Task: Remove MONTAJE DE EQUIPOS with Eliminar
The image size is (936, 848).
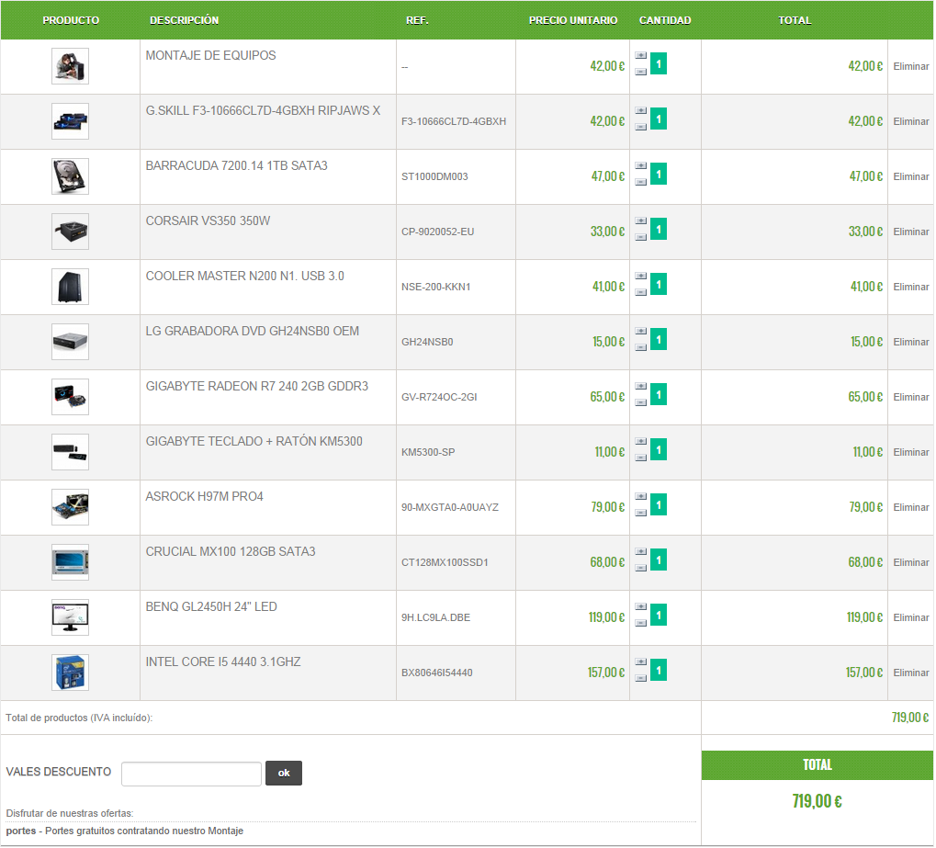Action: coord(911,66)
